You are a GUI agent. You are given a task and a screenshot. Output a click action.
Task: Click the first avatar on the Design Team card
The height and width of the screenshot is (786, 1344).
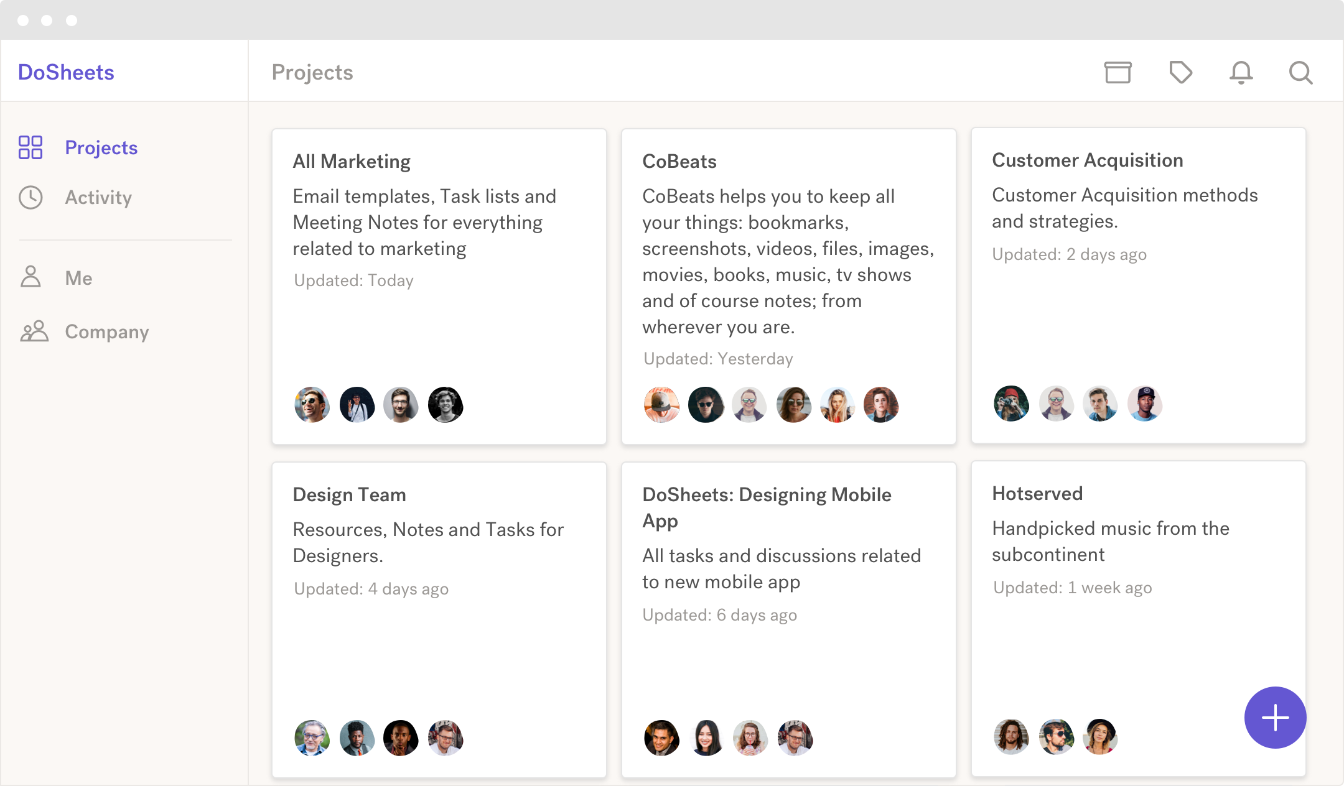pyautogui.click(x=312, y=738)
